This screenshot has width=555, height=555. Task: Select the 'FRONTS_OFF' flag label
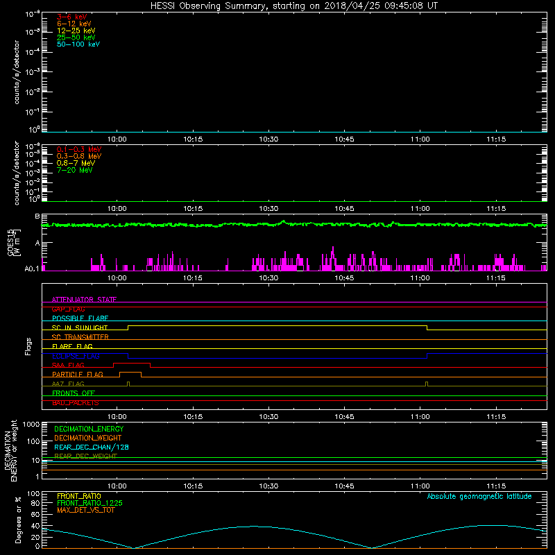coord(74,393)
